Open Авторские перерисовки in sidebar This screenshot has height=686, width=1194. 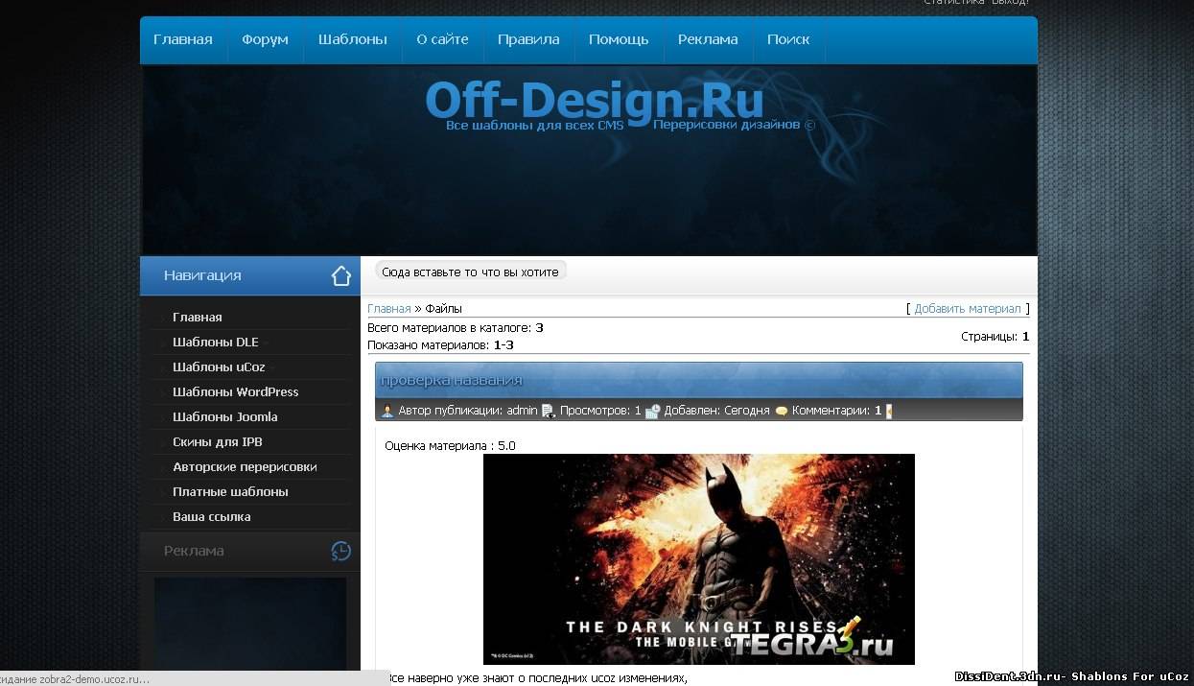pos(245,466)
